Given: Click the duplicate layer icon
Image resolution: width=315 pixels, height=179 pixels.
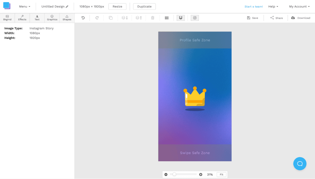Looking at the screenshot, I should [x=111, y=18].
